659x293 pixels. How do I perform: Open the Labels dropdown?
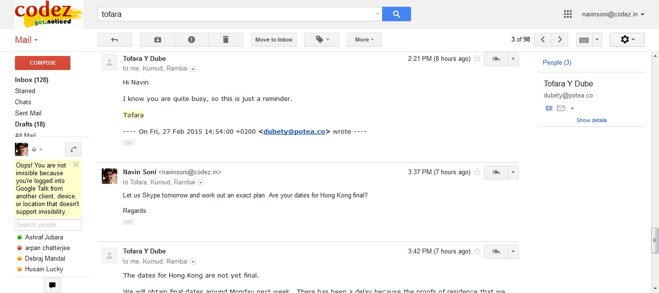pos(322,40)
